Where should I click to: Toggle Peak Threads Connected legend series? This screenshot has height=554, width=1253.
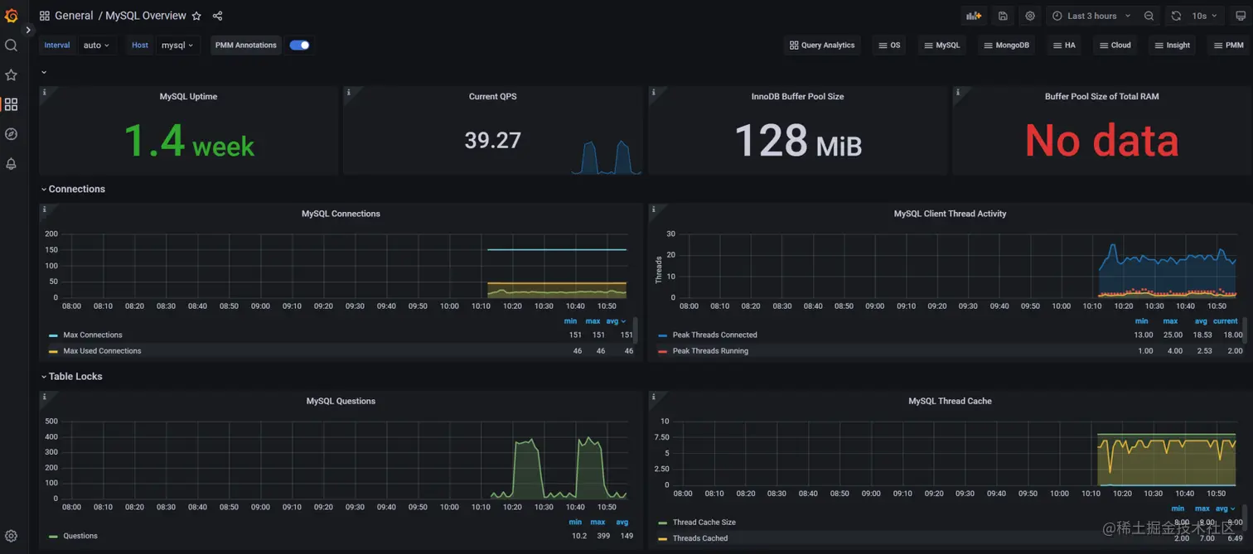pos(714,335)
